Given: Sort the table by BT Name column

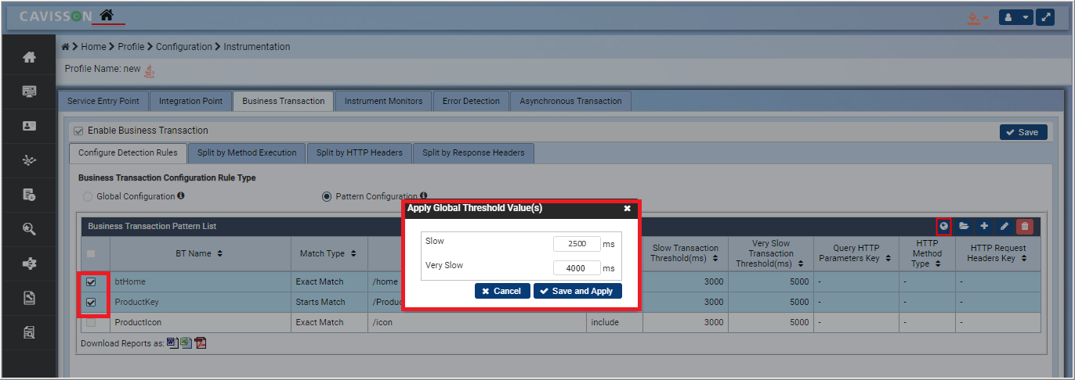Looking at the screenshot, I should (x=199, y=253).
